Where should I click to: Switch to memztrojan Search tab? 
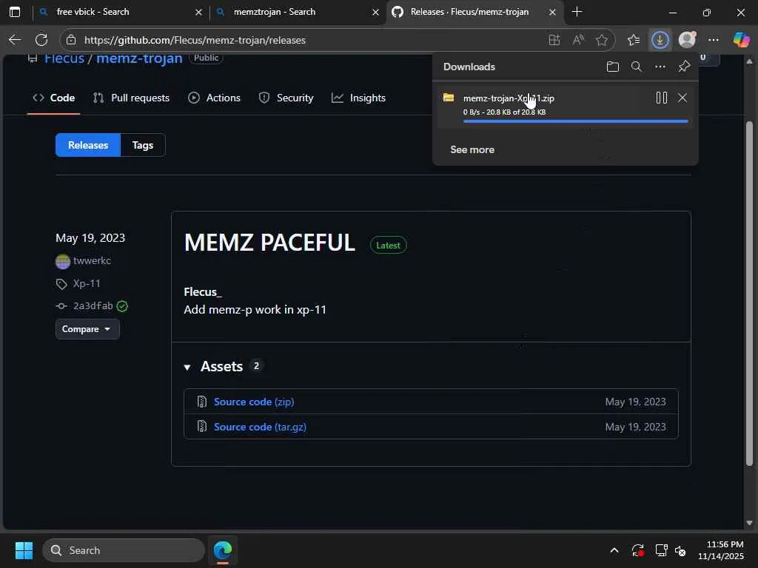298,12
